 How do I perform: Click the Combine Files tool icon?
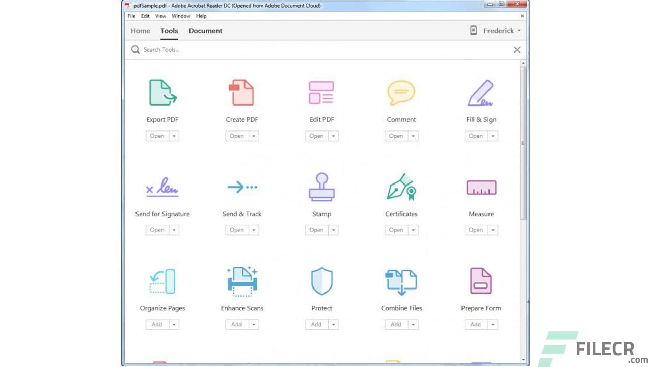401,281
